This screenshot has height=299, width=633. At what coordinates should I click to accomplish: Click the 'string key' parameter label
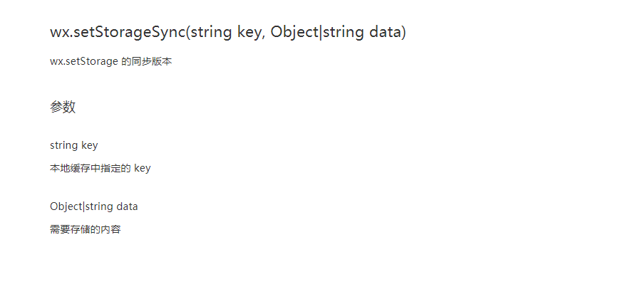tap(74, 145)
